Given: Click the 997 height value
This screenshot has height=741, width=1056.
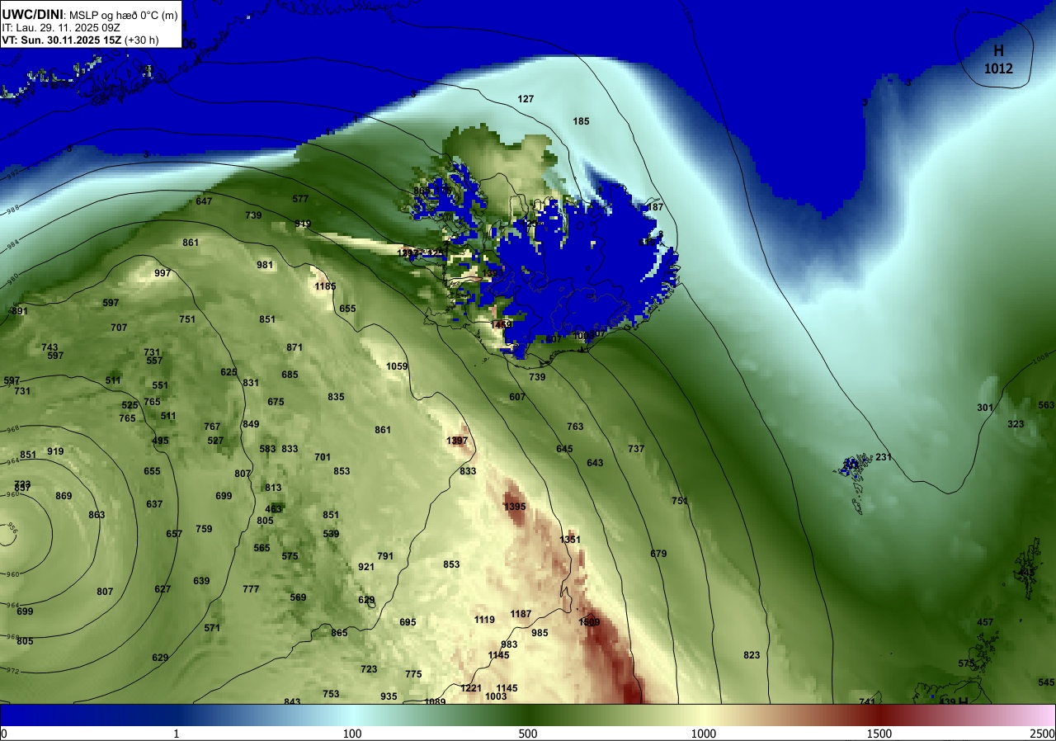Looking at the screenshot, I should tap(163, 273).
